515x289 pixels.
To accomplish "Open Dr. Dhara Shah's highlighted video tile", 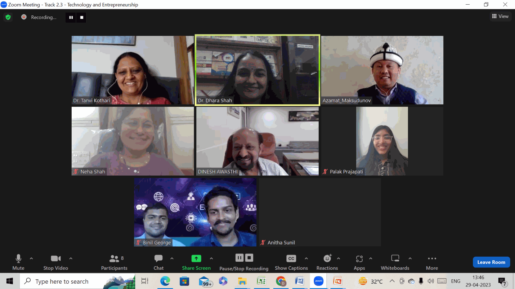I will (x=257, y=70).
